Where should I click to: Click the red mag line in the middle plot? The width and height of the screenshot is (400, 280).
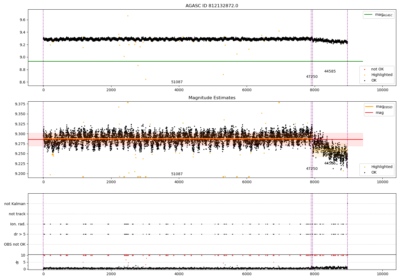(x=195, y=139)
